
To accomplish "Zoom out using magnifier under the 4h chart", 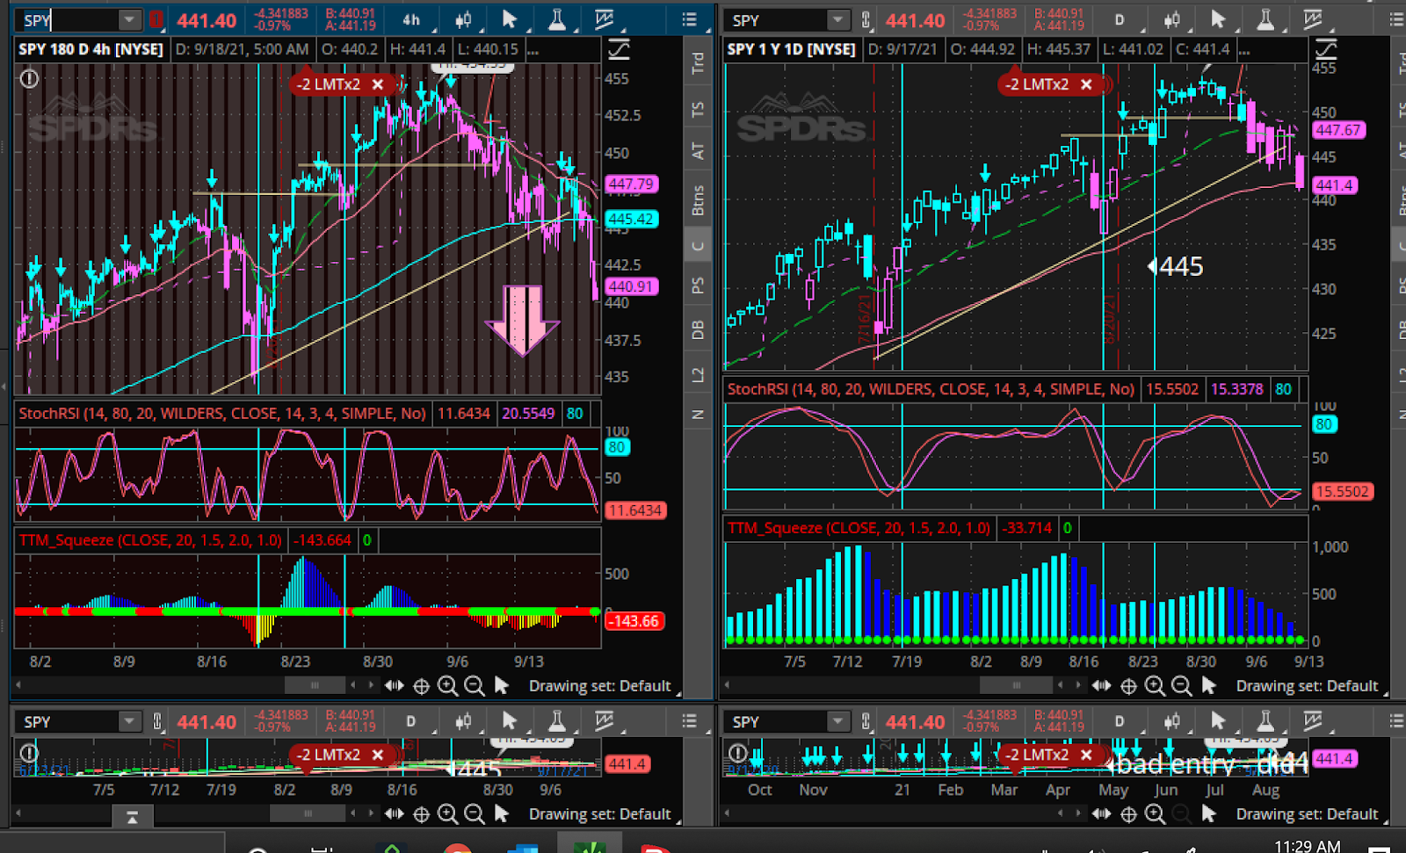I will coord(475,686).
